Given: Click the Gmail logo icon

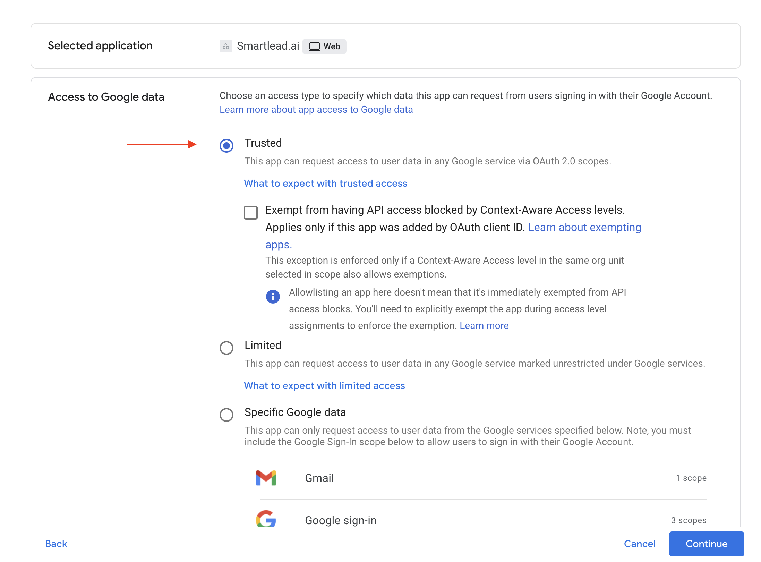Looking at the screenshot, I should [266, 478].
